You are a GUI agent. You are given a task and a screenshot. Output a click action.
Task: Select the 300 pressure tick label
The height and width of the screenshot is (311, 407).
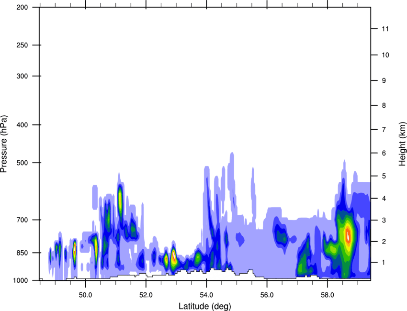point(22,76)
